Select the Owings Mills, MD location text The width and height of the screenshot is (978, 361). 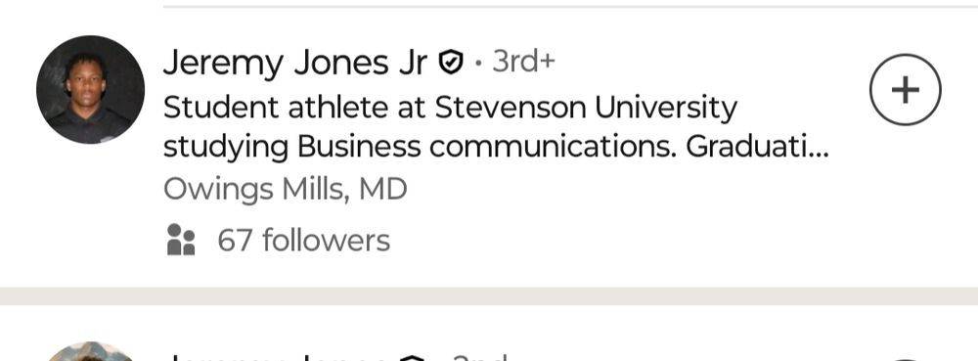point(285,189)
